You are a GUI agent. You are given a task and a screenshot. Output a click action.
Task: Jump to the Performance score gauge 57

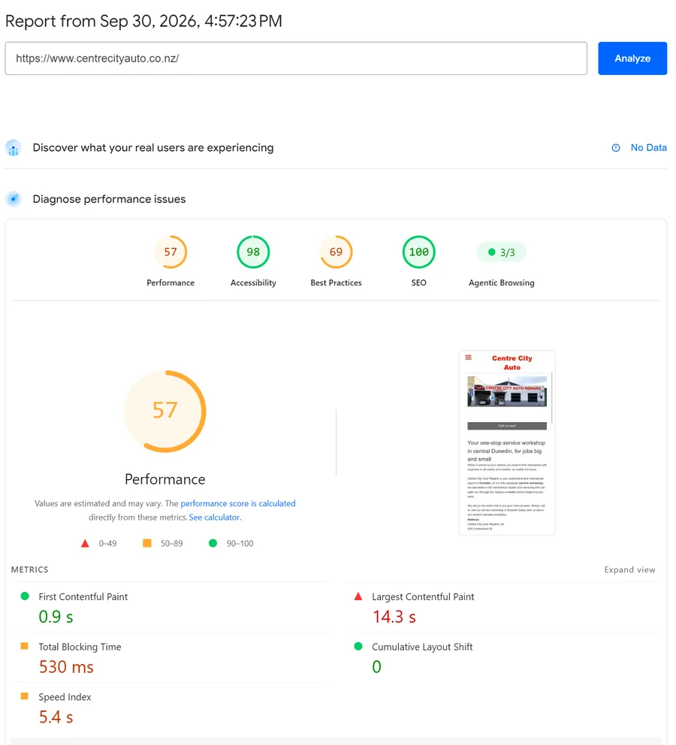[x=171, y=252]
